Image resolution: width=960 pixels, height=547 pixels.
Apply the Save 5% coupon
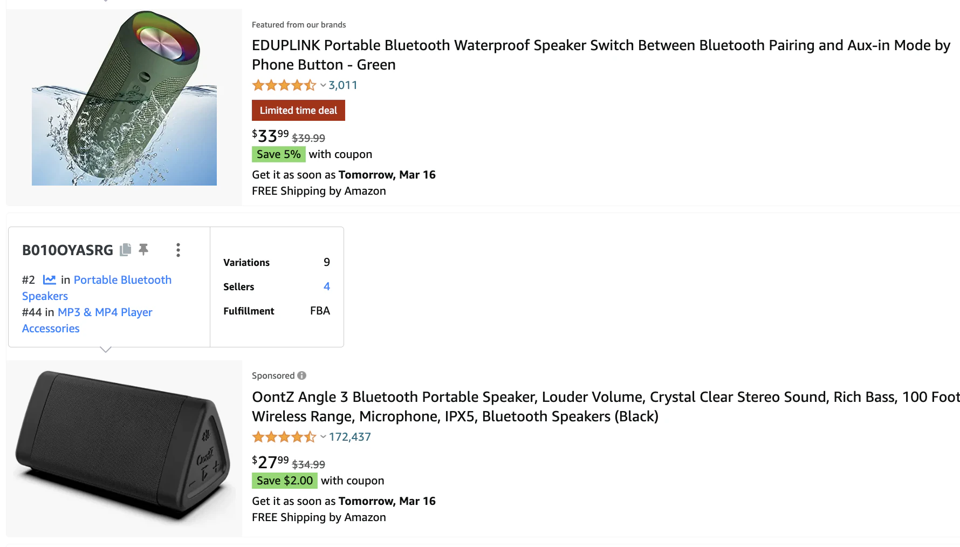(x=279, y=154)
